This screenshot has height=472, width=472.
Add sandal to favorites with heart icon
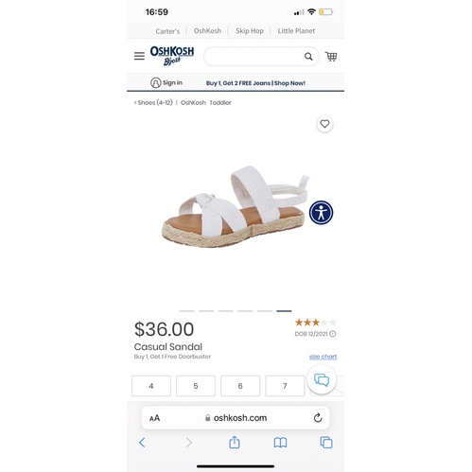[324, 124]
